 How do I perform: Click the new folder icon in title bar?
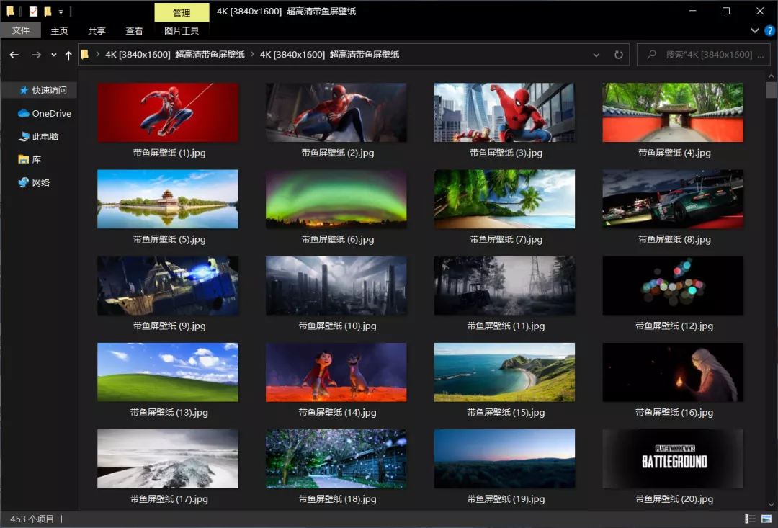click(48, 12)
